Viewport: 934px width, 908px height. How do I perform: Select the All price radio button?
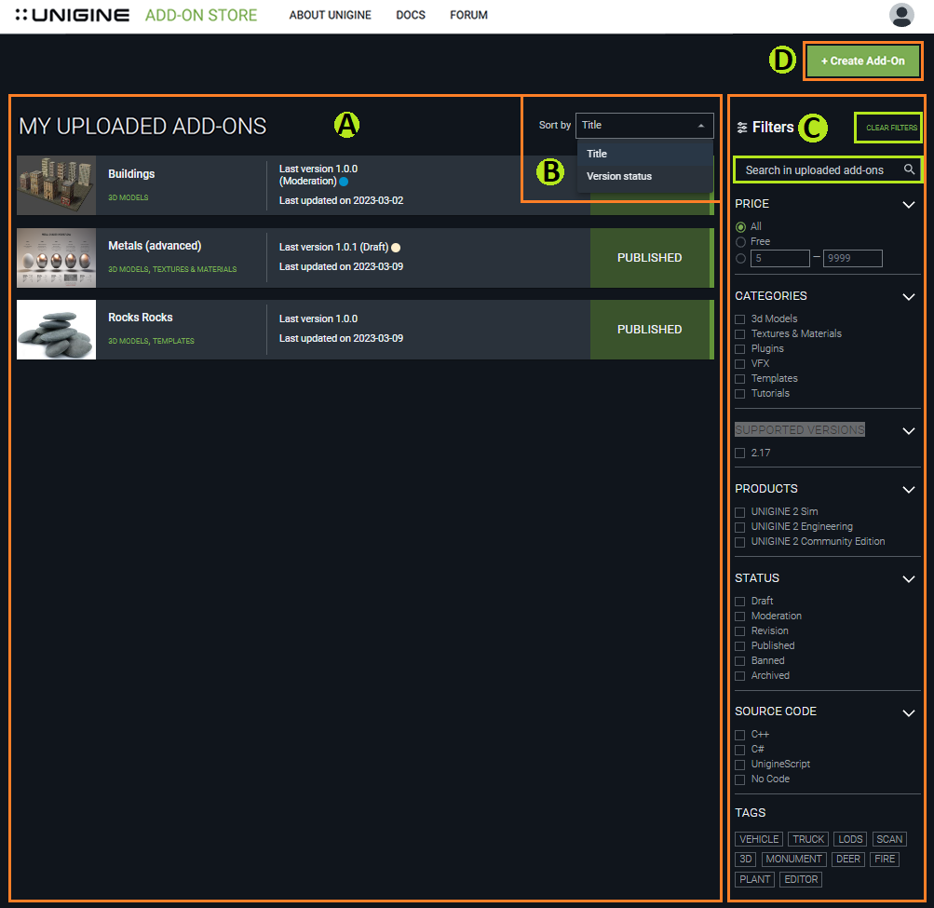(x=740, y=227)
